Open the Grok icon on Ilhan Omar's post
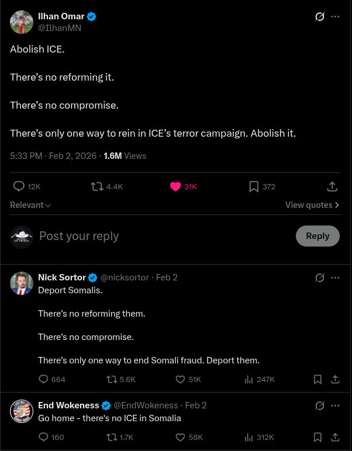The width and height of the screenshot is (352, 451). (319, 16)
